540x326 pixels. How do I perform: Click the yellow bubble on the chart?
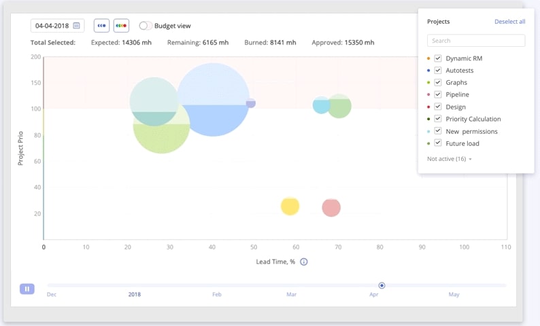pyautogui.click(x=290, y=206)
